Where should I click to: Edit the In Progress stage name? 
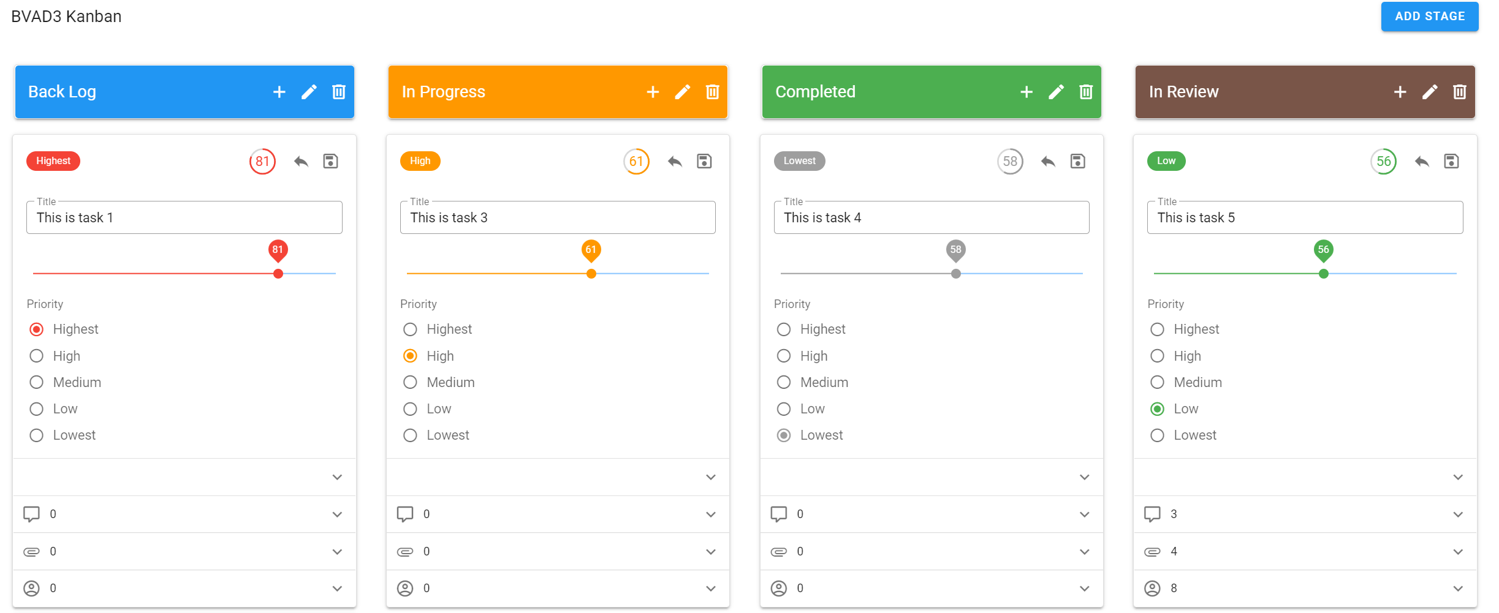pos(682,92)
